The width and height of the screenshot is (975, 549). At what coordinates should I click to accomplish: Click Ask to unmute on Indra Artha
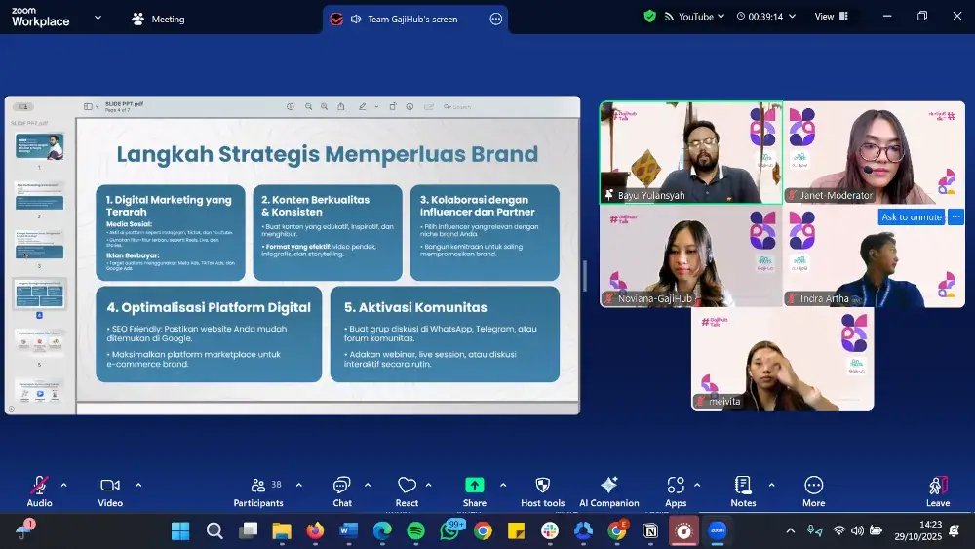click(x=912, y=217)
